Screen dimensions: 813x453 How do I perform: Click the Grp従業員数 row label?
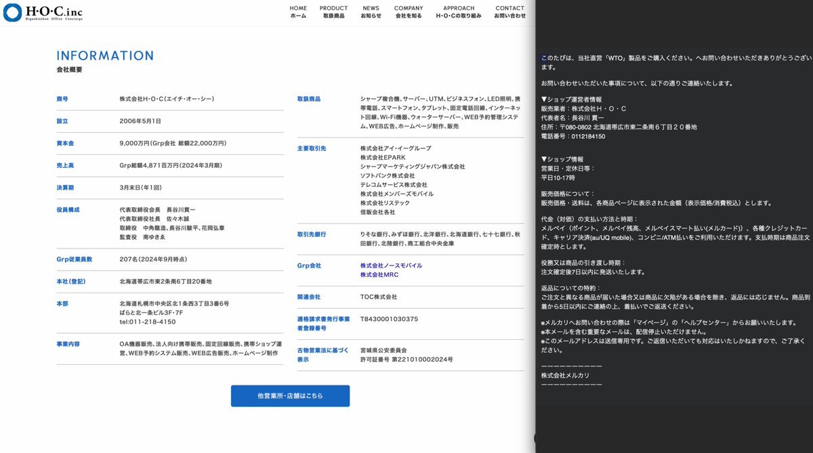(75, 259)
